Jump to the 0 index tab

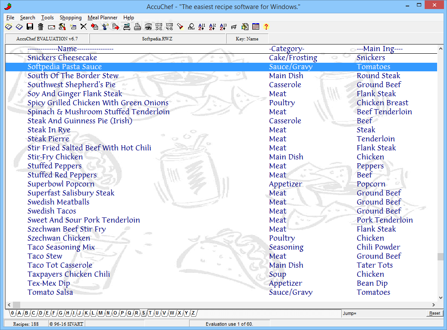12,313
